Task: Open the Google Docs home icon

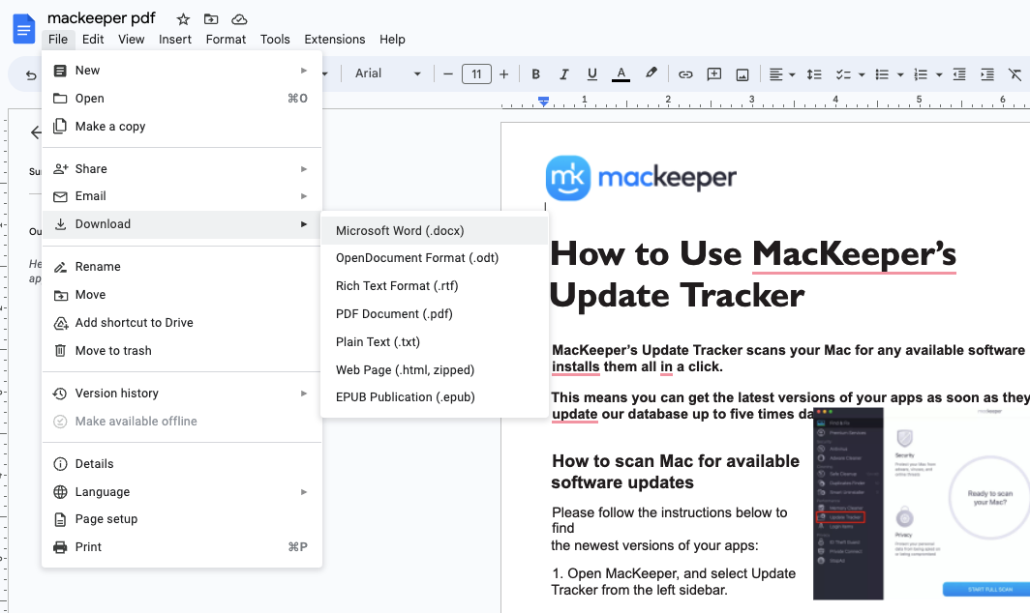Action: point(23,30)
